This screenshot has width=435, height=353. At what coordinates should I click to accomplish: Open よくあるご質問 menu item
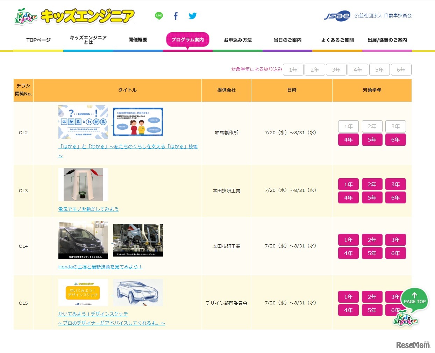(x=337, y=40)
